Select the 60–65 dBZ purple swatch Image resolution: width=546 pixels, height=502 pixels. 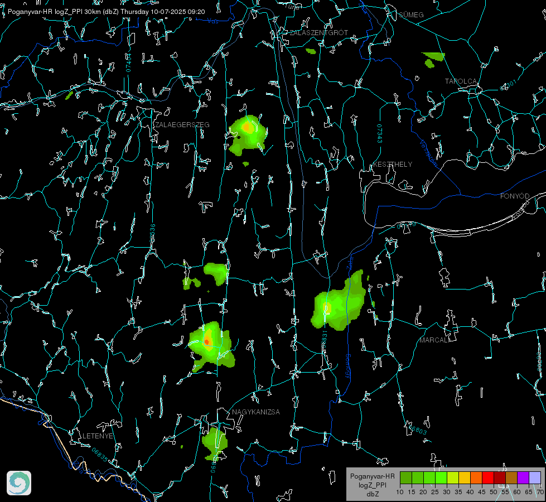point(523,477)
